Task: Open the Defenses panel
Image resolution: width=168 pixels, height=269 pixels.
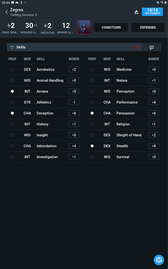Action: pos(148,27)
